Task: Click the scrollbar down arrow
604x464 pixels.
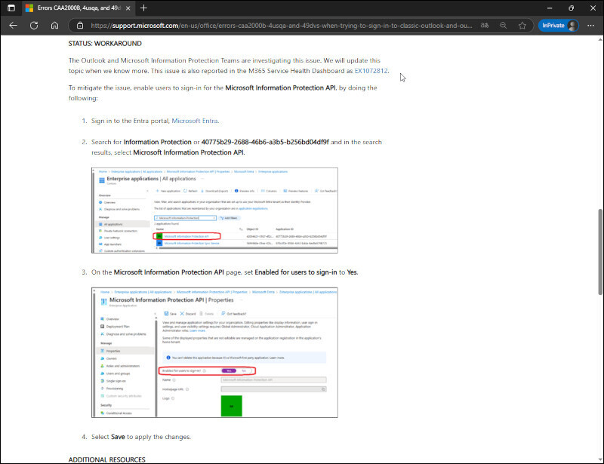Action: [600, 459]
